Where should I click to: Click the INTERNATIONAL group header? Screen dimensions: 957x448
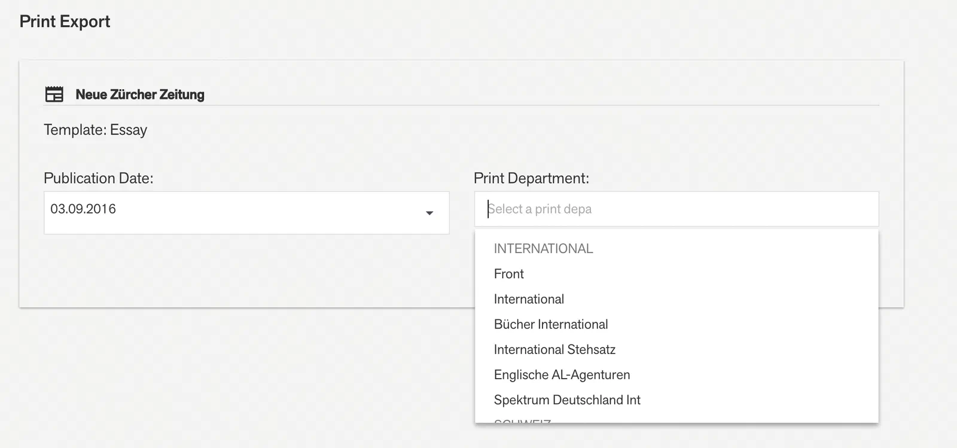pos(543,249)
